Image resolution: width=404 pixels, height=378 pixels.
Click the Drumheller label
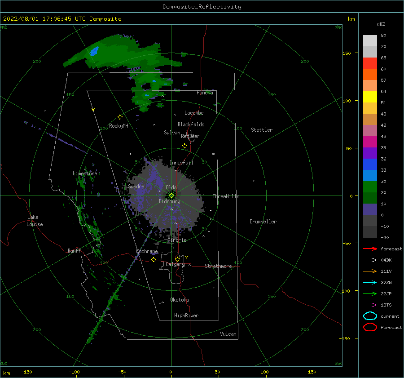coord(263,222)
